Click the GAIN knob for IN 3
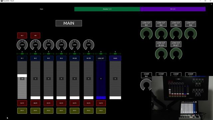Screen dimensions: 213x120 (49, 45)
